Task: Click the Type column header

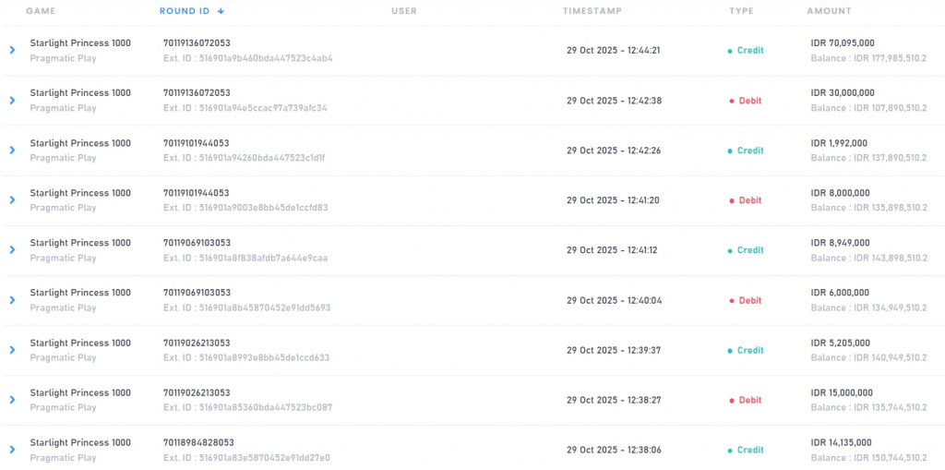Action: [741, 11]
